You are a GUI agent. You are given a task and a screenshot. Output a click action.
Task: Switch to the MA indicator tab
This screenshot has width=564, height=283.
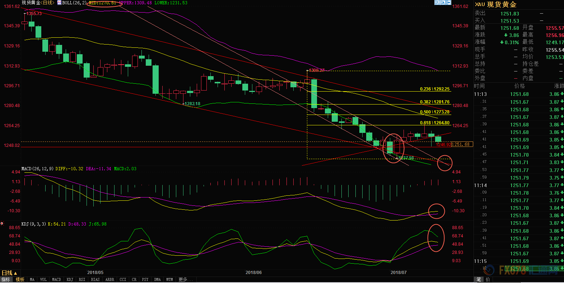click(32, 279)
